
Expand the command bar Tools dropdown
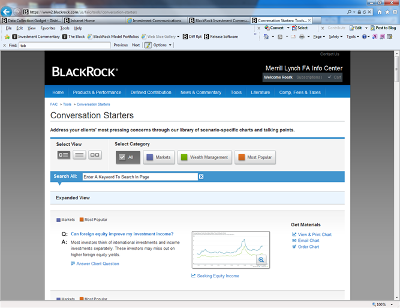(x=353, y=37)
